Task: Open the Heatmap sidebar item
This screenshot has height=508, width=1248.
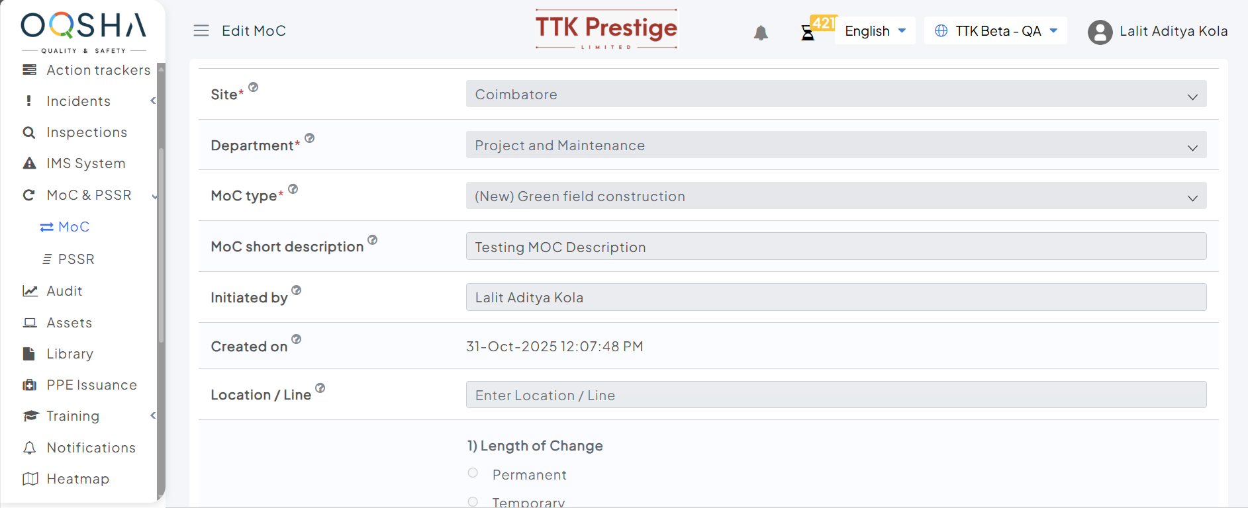Action: [x=77, y=479]
